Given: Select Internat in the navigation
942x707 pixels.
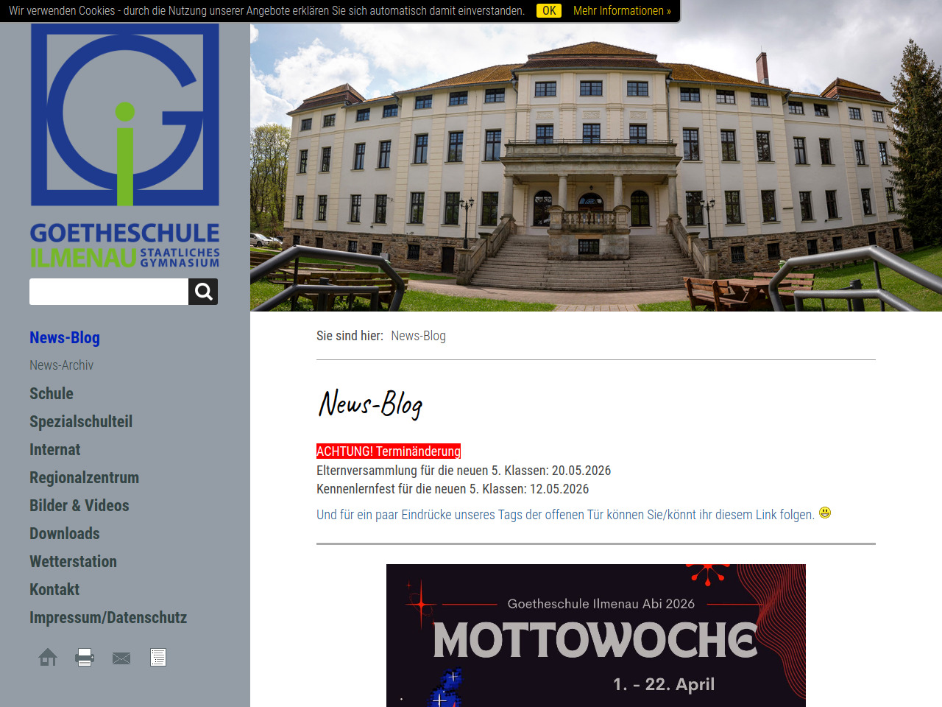Looking at the screenshot, I should (55, 449).
